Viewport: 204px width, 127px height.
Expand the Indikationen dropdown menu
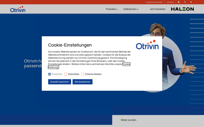click(131, 9)
